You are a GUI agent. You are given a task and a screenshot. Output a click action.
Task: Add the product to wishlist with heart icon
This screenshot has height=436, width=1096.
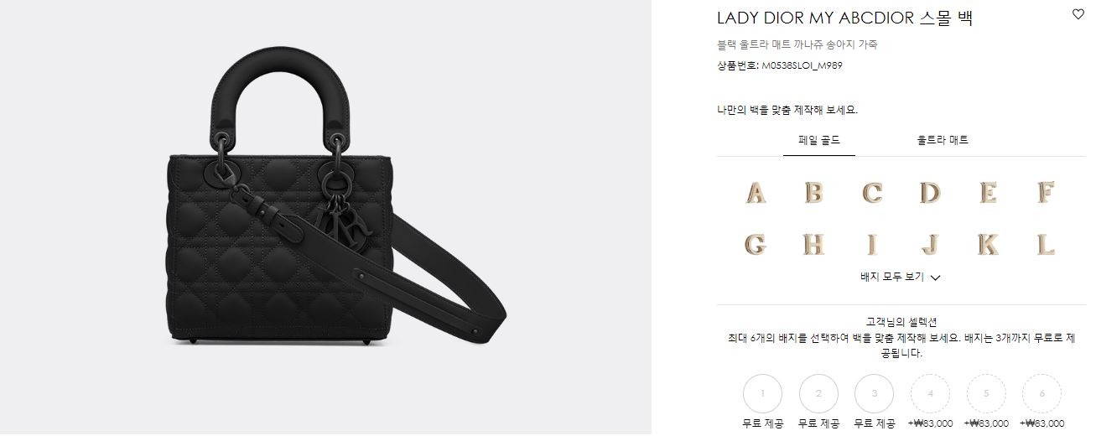[1078, 14]
